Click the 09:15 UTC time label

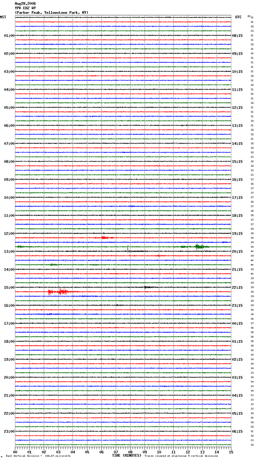coord(237,54)
